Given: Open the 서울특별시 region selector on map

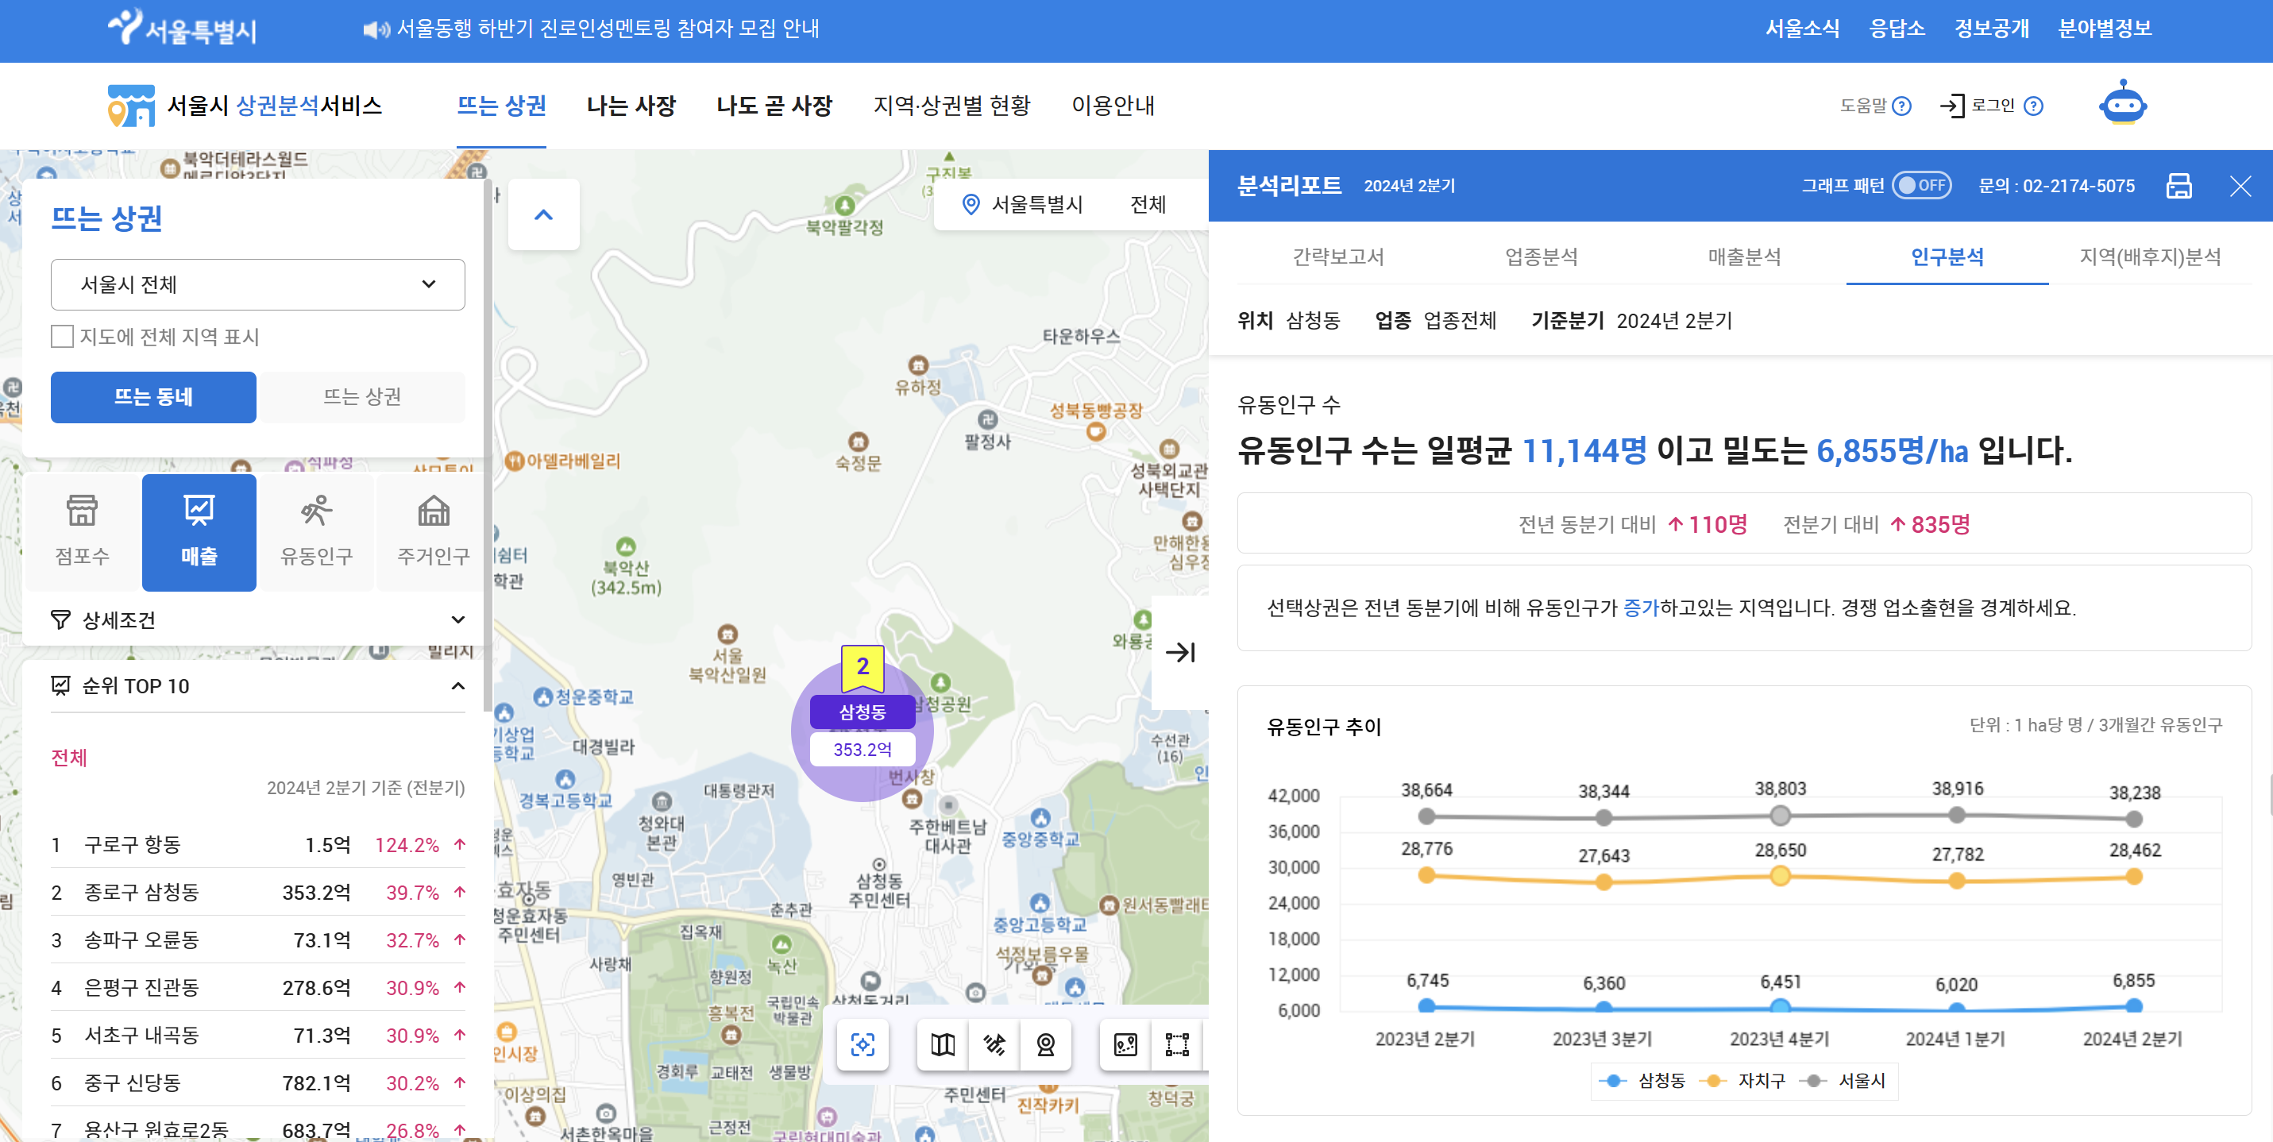Looking at the screenshot, I should pyautogui.click(x=1036, y=204).
